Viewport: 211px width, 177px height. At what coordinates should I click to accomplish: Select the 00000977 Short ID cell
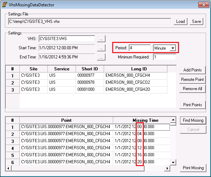90,75
